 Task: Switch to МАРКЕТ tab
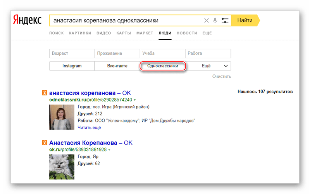(145, 33)
